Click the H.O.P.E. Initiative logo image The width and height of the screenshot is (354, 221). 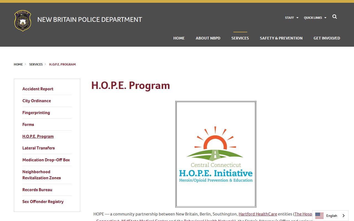(216, 154)
